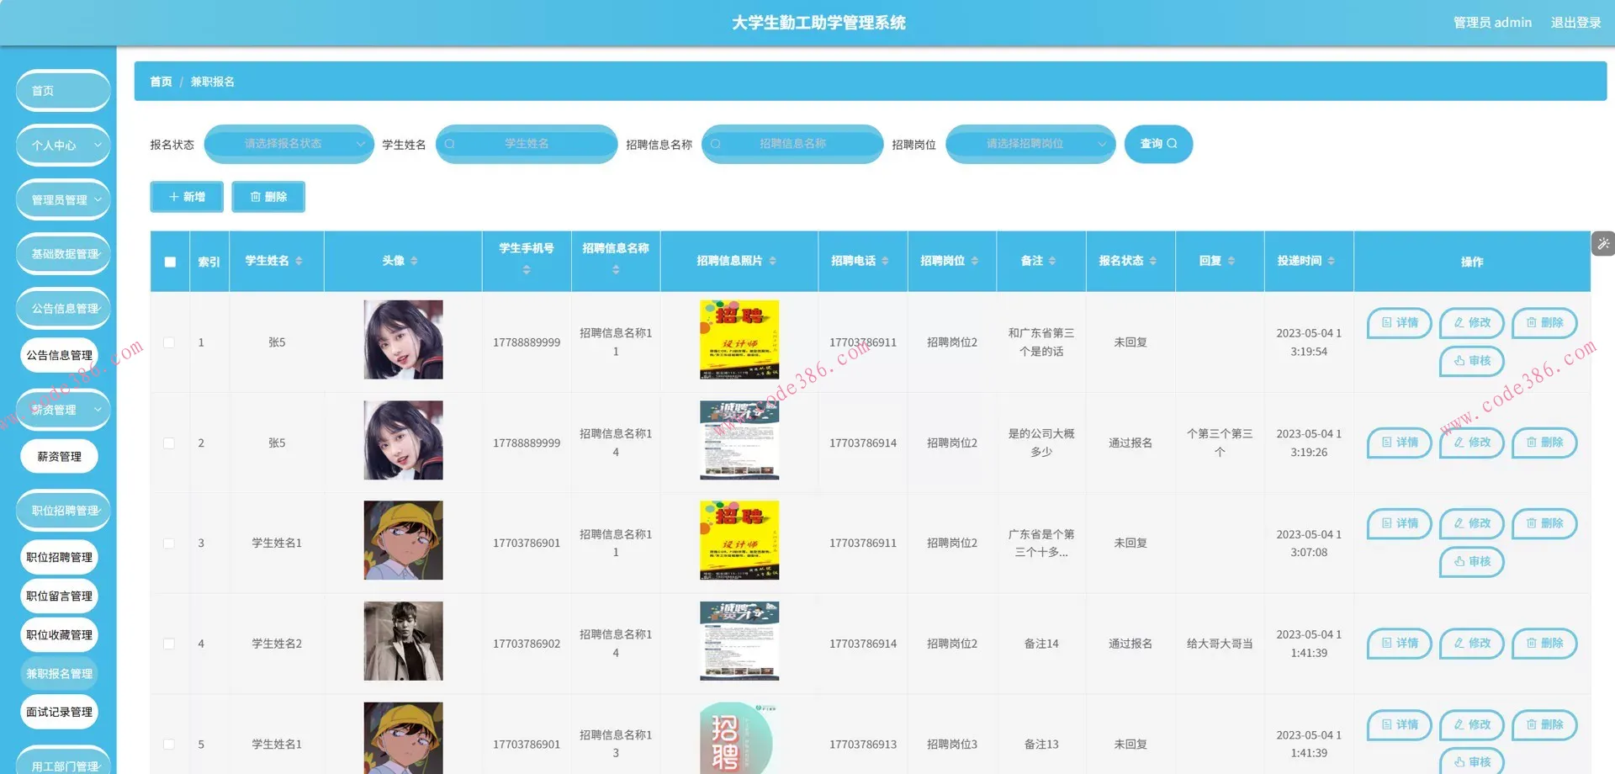This screenshot has width=1615, height=774.
Task: Click the 修改 pencil icon for 学生姓名2
Action: coord(1459,643)
